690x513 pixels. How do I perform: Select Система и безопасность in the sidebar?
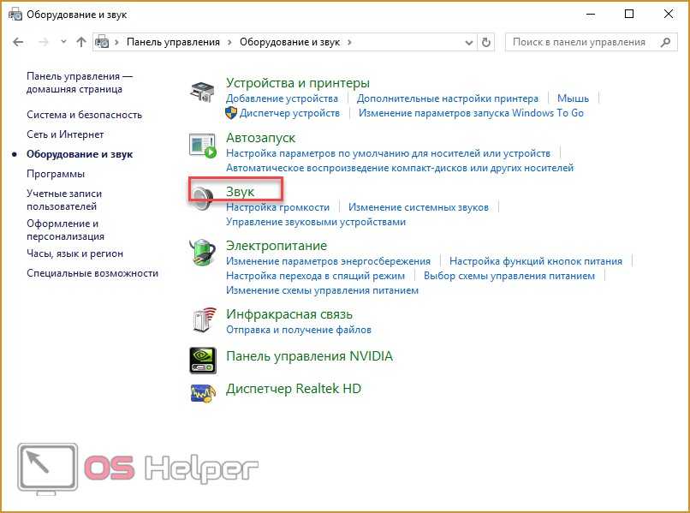84,115
